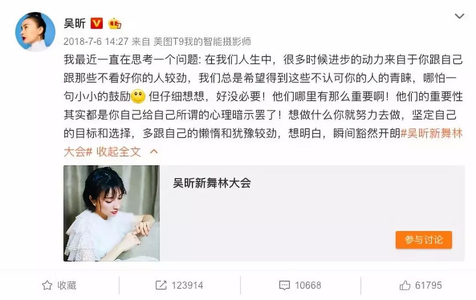Toggle the star favorite icon
This screenshot has width=476, height=300.
tap(47, 285)
